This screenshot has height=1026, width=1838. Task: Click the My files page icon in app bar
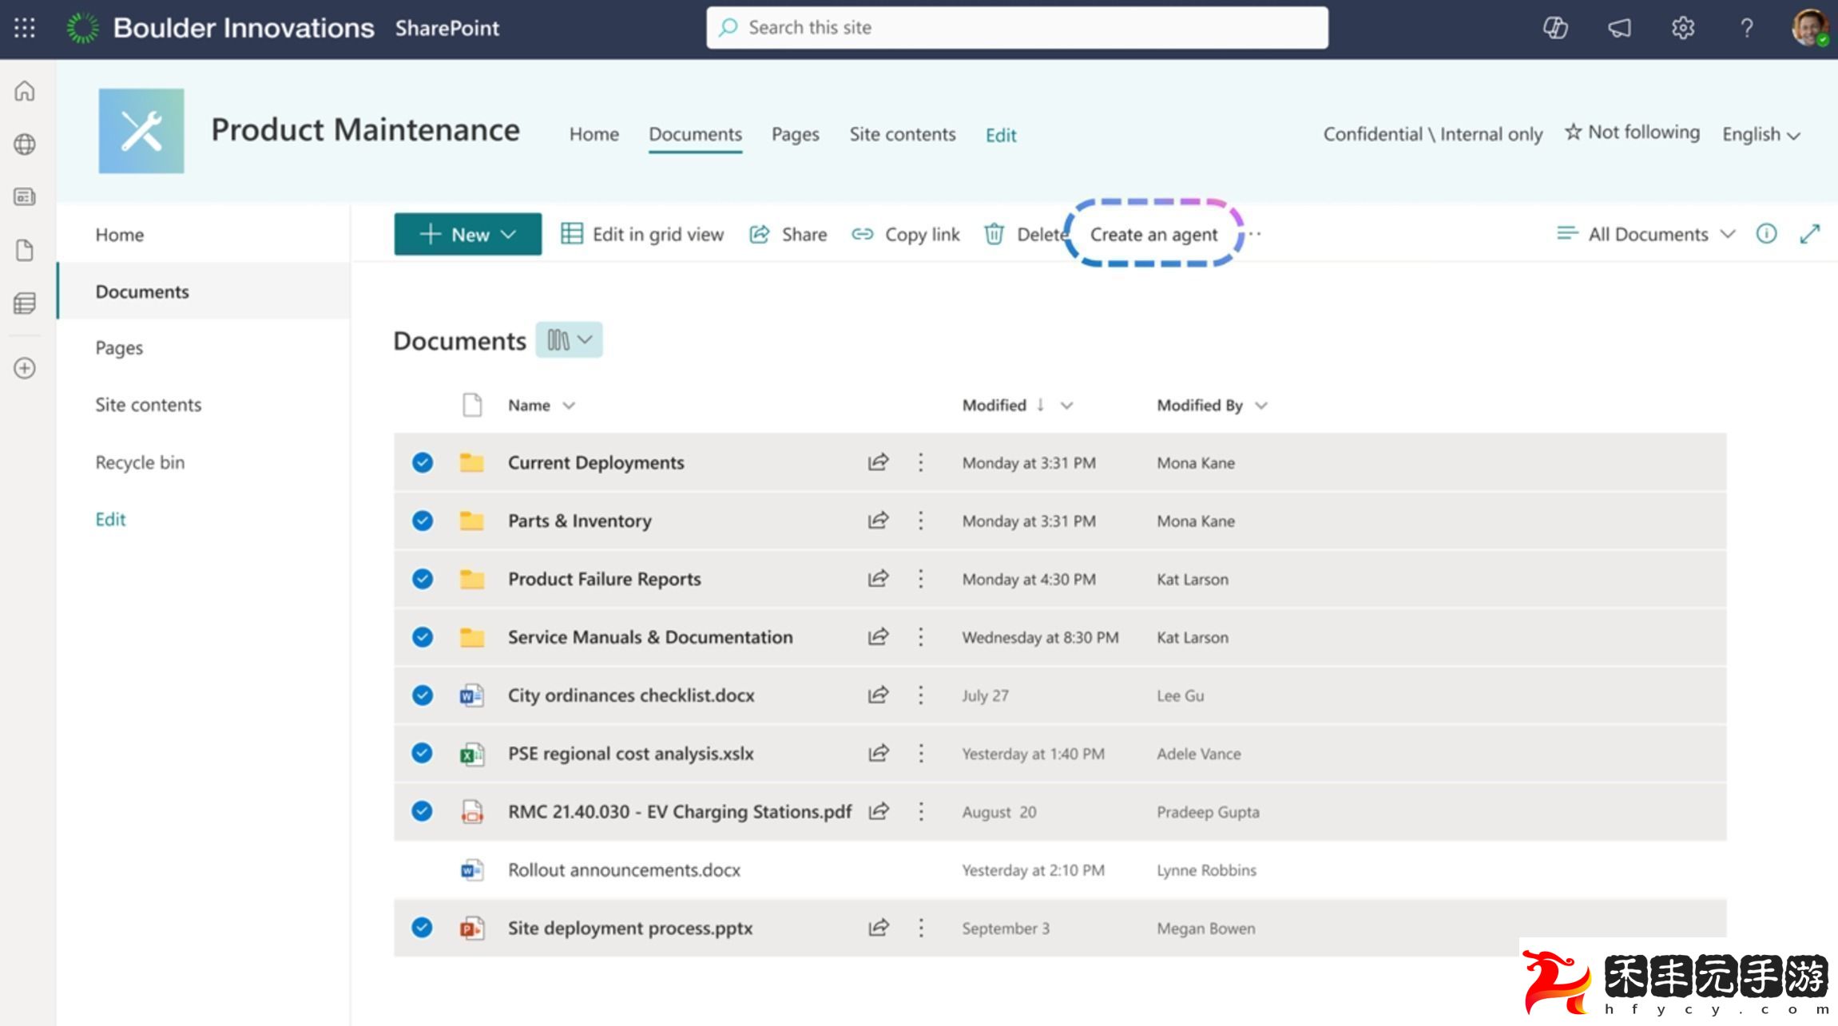click(25, 251)
